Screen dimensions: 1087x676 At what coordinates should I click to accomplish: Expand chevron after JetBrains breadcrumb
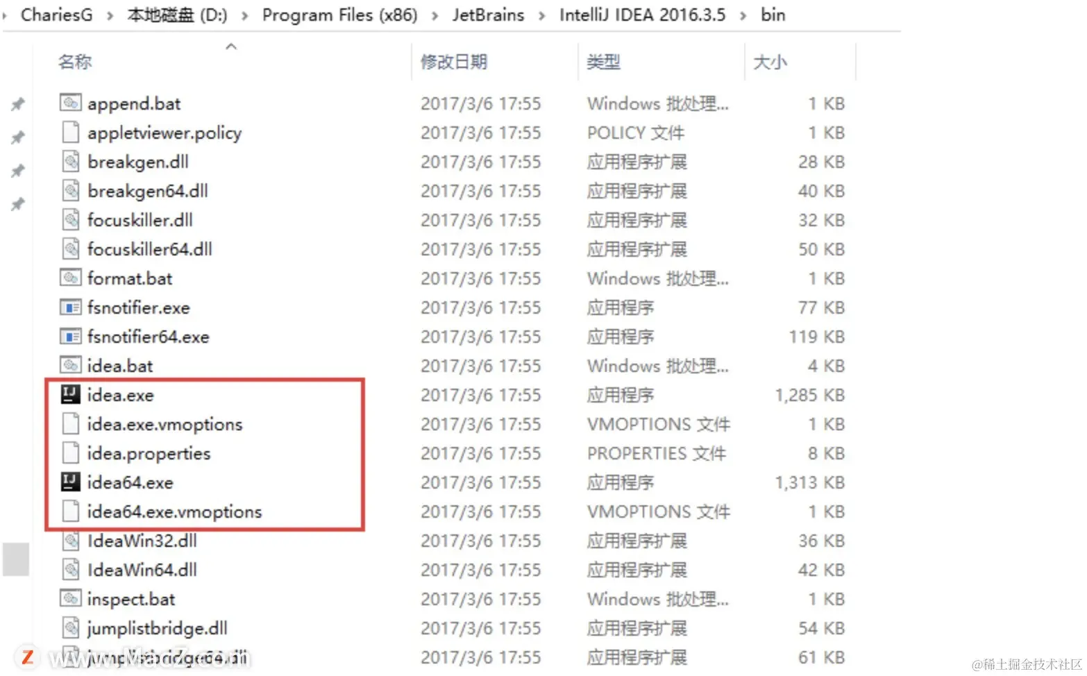pyautogui.click(x=541, y=15)
